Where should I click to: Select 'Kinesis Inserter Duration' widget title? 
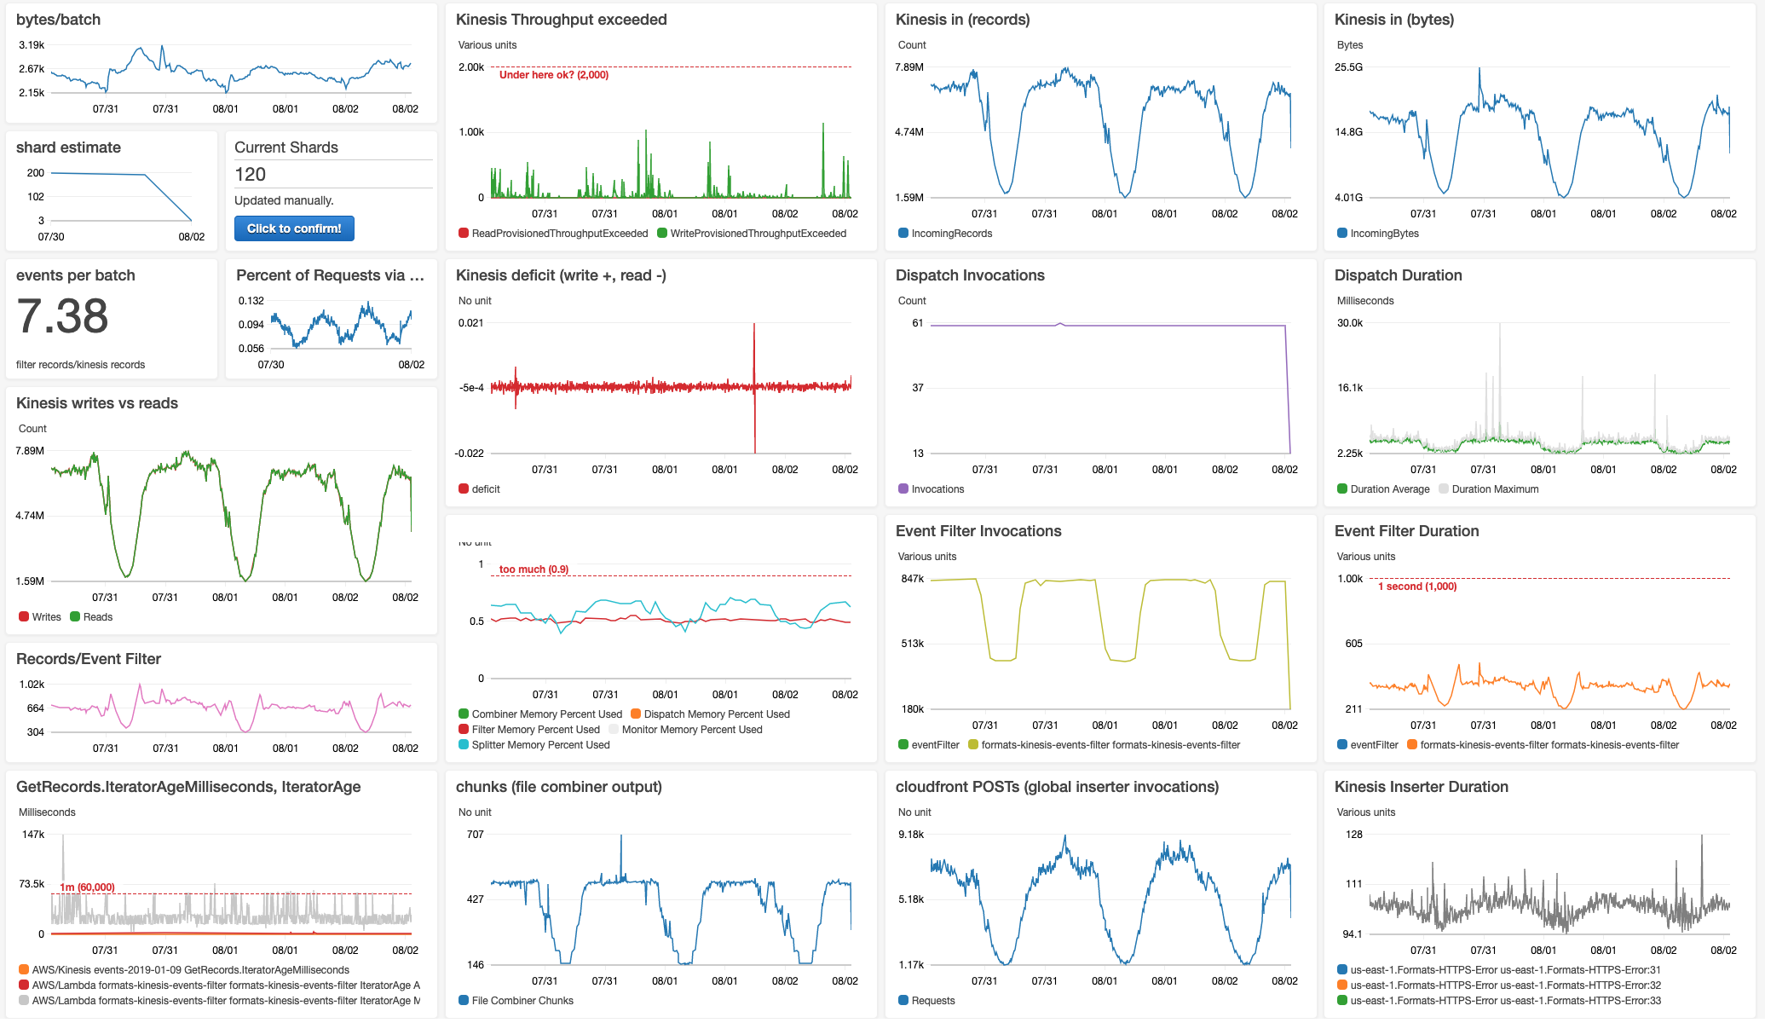[1422, 787]
